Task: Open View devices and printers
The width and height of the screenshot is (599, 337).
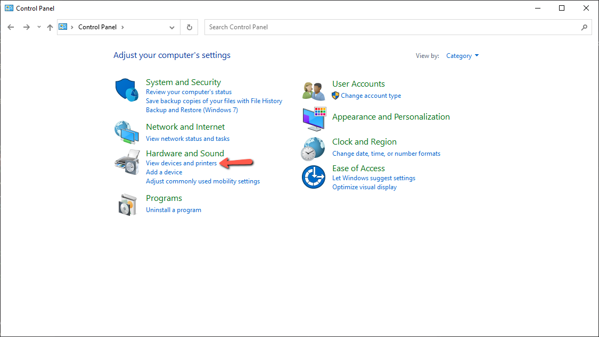Action: point(181,163)
